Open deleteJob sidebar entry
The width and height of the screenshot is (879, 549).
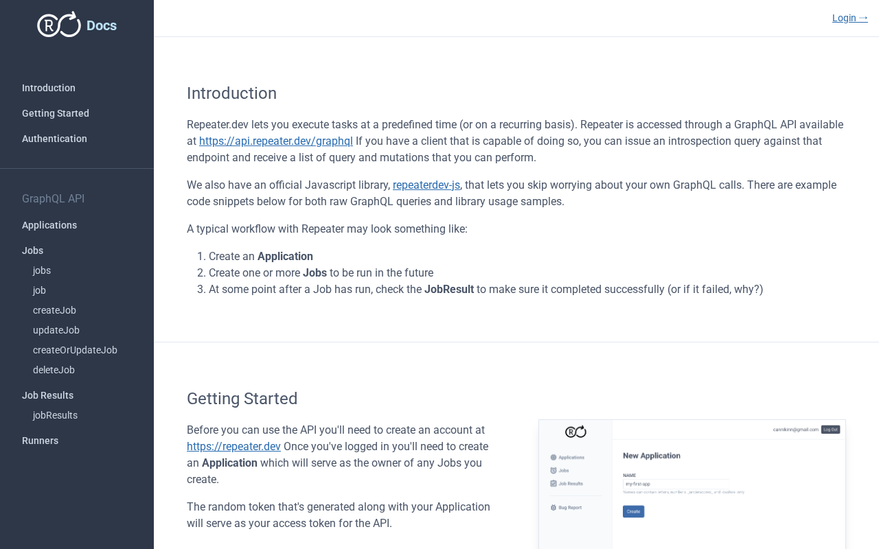(54, 370)
